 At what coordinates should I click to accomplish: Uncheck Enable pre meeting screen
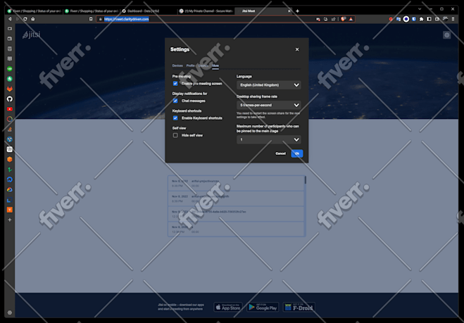point(175,84)
